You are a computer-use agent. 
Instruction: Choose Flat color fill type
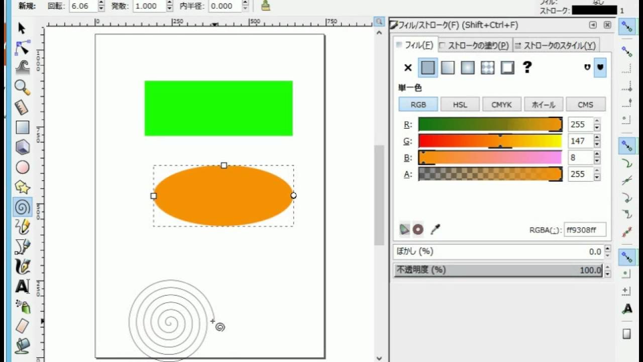(428, 67)
